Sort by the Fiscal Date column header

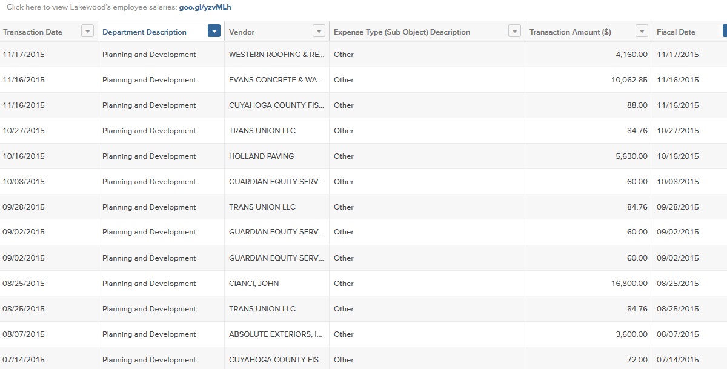pos(676,32)
